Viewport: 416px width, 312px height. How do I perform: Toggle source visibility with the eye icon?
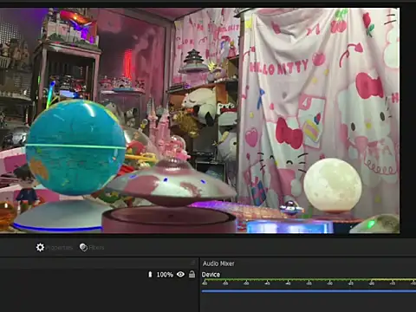tap(180, 274)
